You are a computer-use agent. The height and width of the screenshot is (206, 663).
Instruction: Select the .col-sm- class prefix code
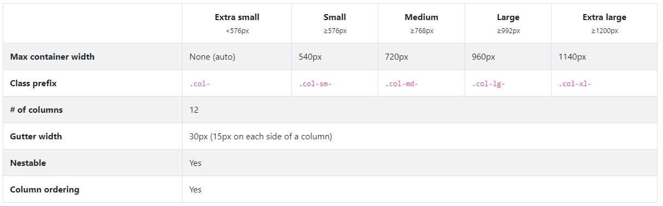pyautogui.click(x=315, y=84)
